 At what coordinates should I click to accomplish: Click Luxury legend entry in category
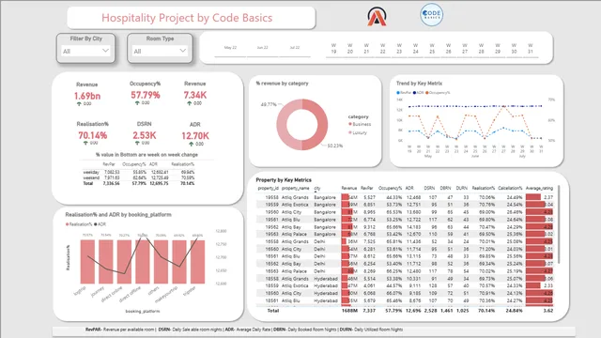(x=358, y=132)
